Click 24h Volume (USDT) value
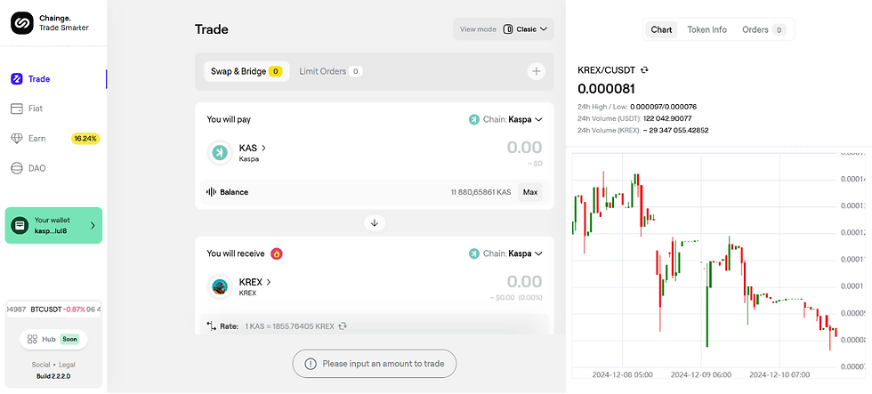Viewport: 872px width, 394px height. [667, 118]
